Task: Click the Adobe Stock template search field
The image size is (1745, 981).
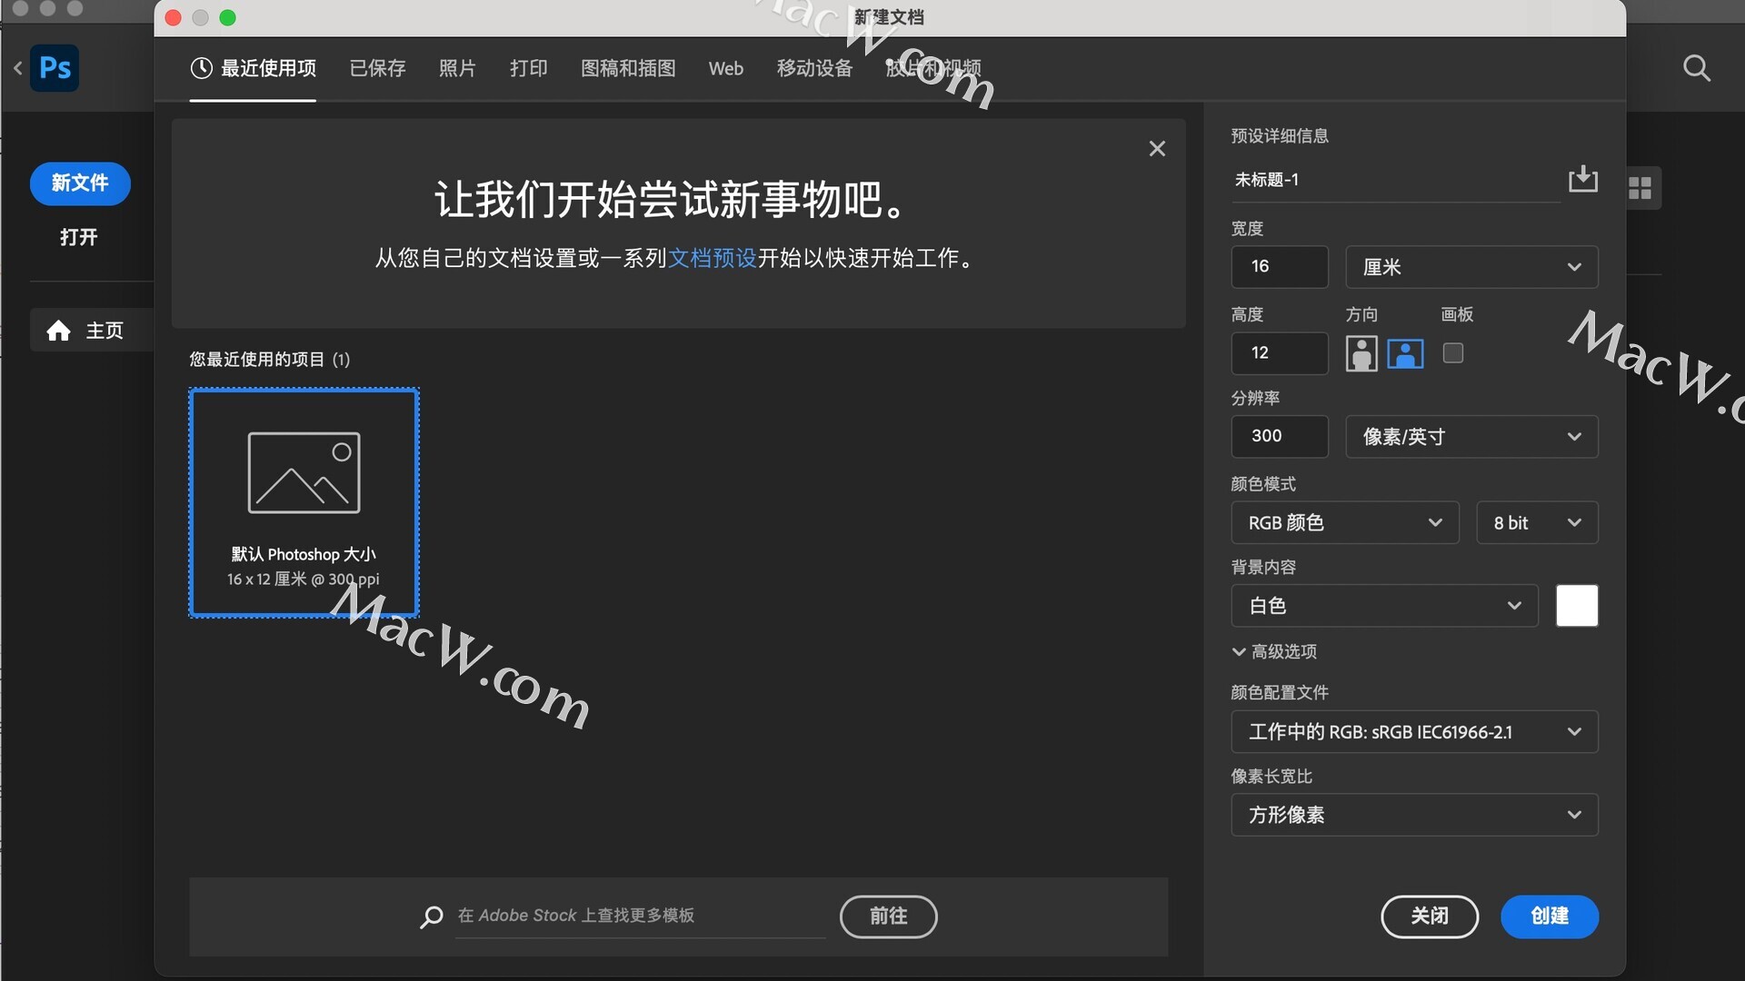Action: point(640,916)
